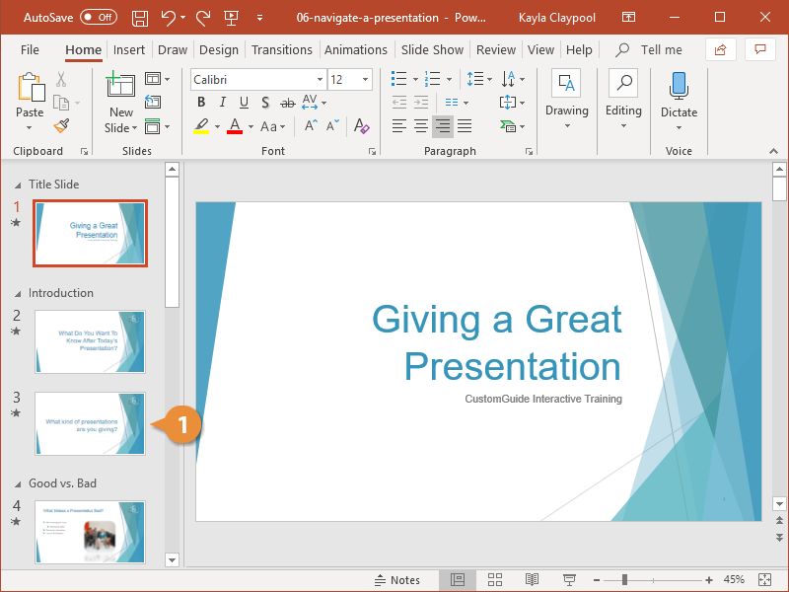Click the Dictate microphone icon
Image resolution: width=789 pixels, height=592 pixels.
point(679,87)
